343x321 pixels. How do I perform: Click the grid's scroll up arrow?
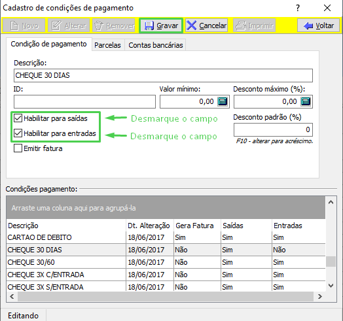331,202
